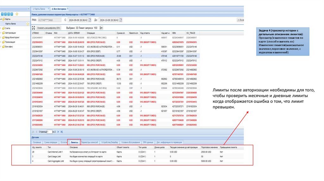The width and height of the screenshot is (324, 181).
Task: Close the Карты банка tab
Action: click(48, 9)
